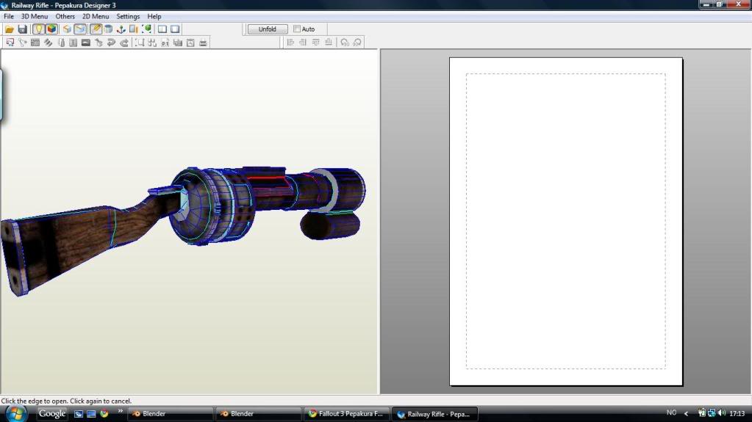Click the Google search box in taskbar
This screenshot has height=422, width=752.
tap(51, 413)
